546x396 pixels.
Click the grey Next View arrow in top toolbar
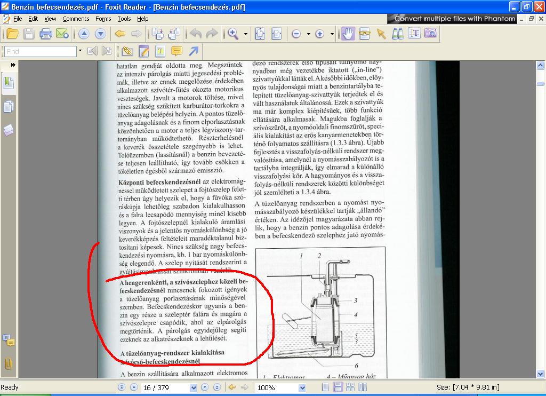click(136, 34)
